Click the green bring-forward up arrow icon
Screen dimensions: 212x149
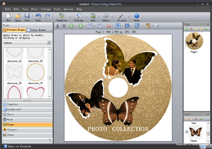[71, 26]
